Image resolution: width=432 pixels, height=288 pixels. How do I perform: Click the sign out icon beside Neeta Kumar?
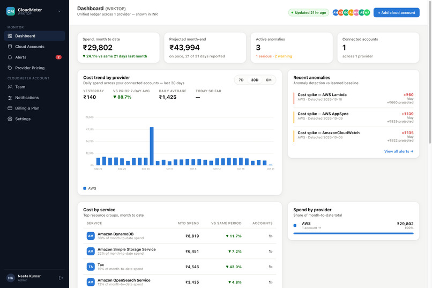61,278
